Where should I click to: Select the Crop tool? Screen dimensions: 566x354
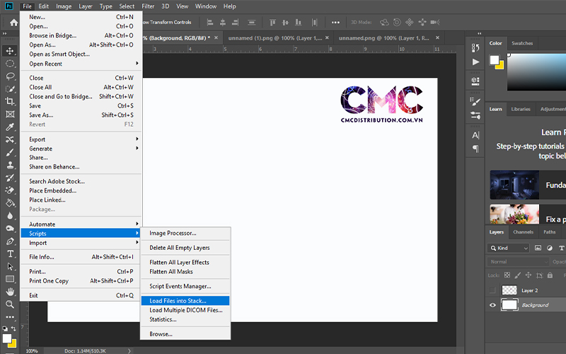[x=10, y=101]
